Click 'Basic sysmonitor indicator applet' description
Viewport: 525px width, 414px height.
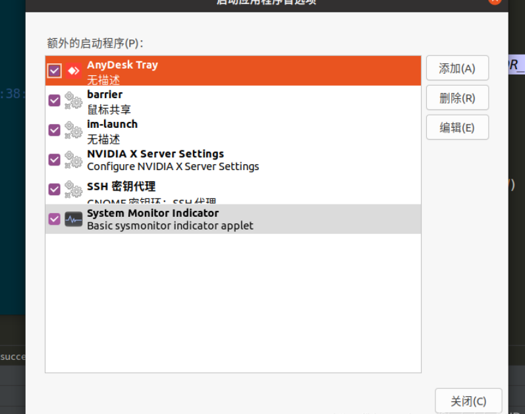click(170, 225)
